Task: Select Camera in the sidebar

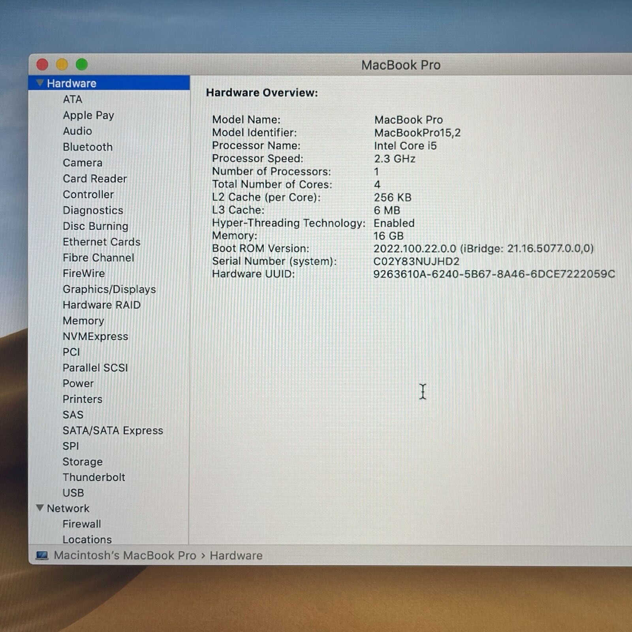Action: coord(83,162)
